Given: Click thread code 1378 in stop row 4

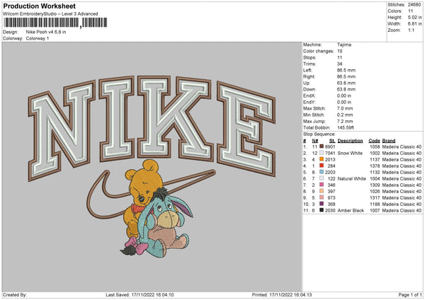Looking at the screenshot, I should click(x=375, y=166).
